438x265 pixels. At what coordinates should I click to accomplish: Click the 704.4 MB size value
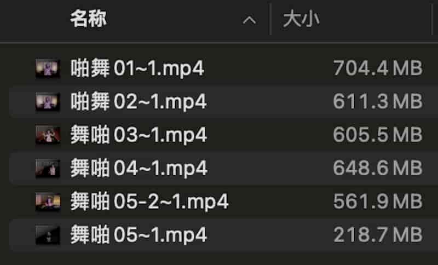tap(378, 68)
